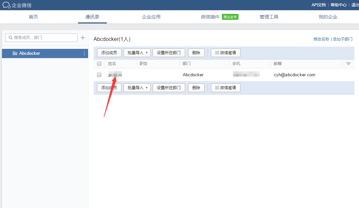Expand the top 批量导入 dropdown
The height and width of the screenshot is (208, 359).
(x=137, y=53)
